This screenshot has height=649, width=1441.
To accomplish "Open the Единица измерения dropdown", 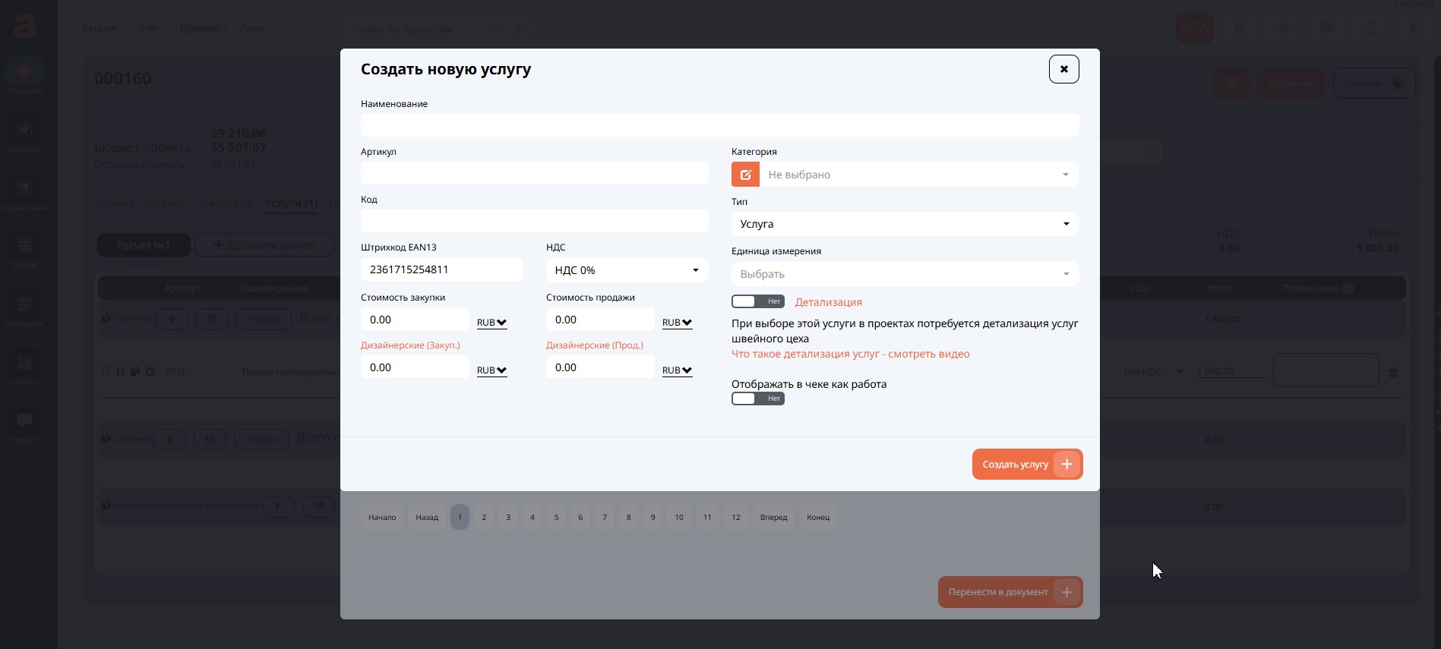I will click(x=905, y=274).
